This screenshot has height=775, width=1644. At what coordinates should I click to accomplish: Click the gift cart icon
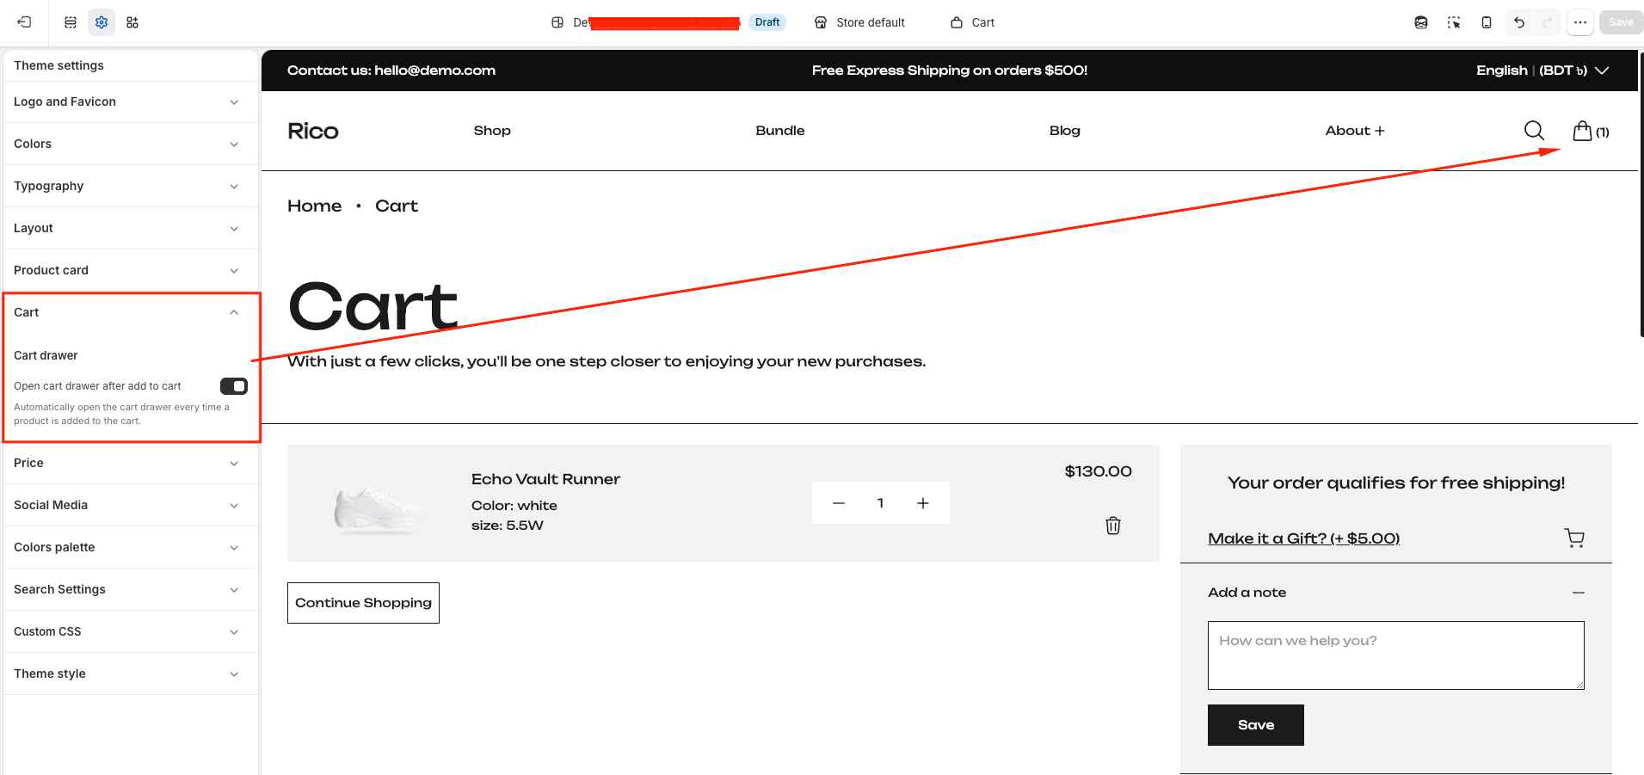pos(1574,538)
